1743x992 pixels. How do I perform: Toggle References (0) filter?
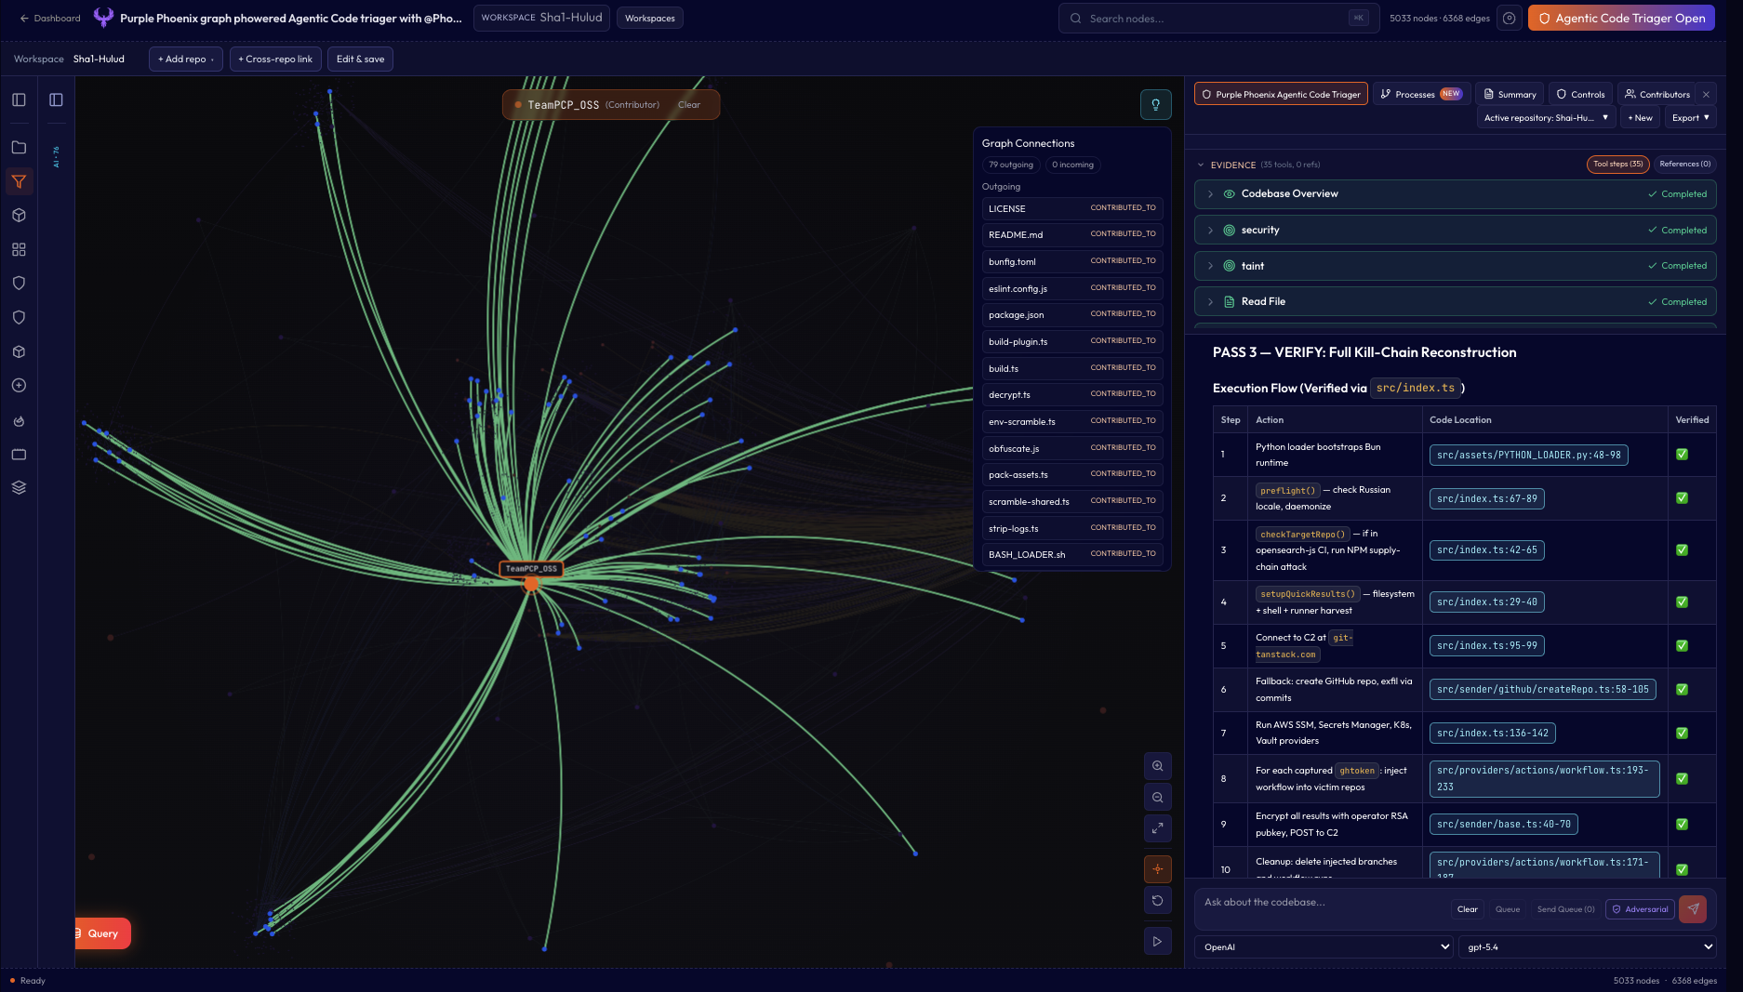pyautogui.click(x=1684, y=164)
